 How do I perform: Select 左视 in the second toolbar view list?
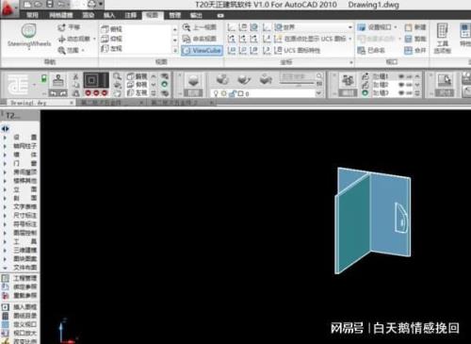(x=138, y=92)
